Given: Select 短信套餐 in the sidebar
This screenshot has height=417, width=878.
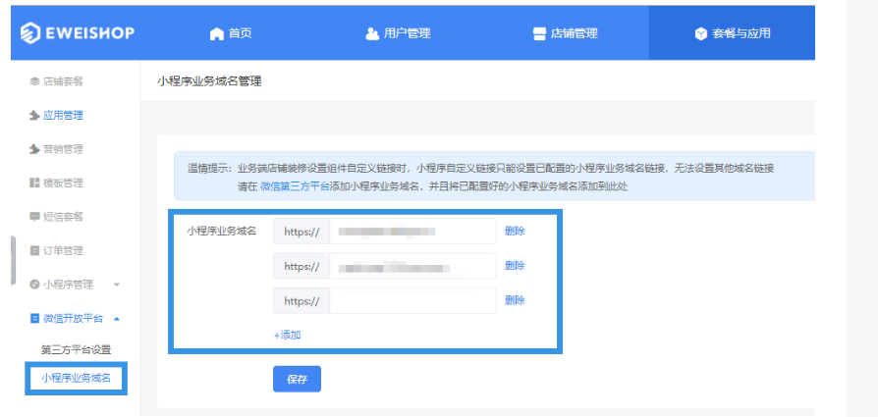Looking at the screenshot, I should pos(63,217).
